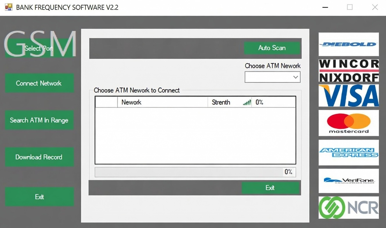386x228 pixels.
Task: Select the American Express logo
Action: (349, 152)
